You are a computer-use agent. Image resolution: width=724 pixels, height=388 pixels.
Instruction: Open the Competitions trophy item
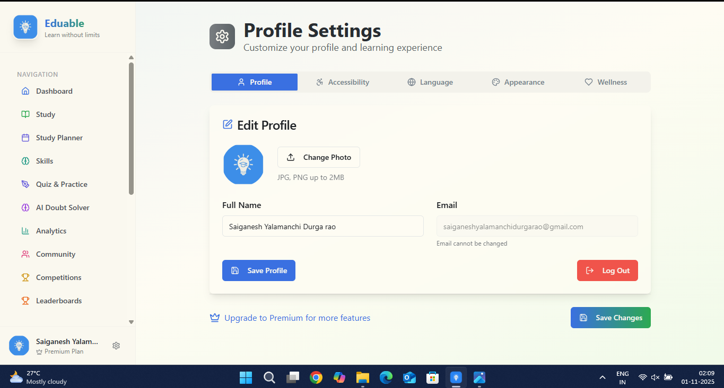(58, 277)
